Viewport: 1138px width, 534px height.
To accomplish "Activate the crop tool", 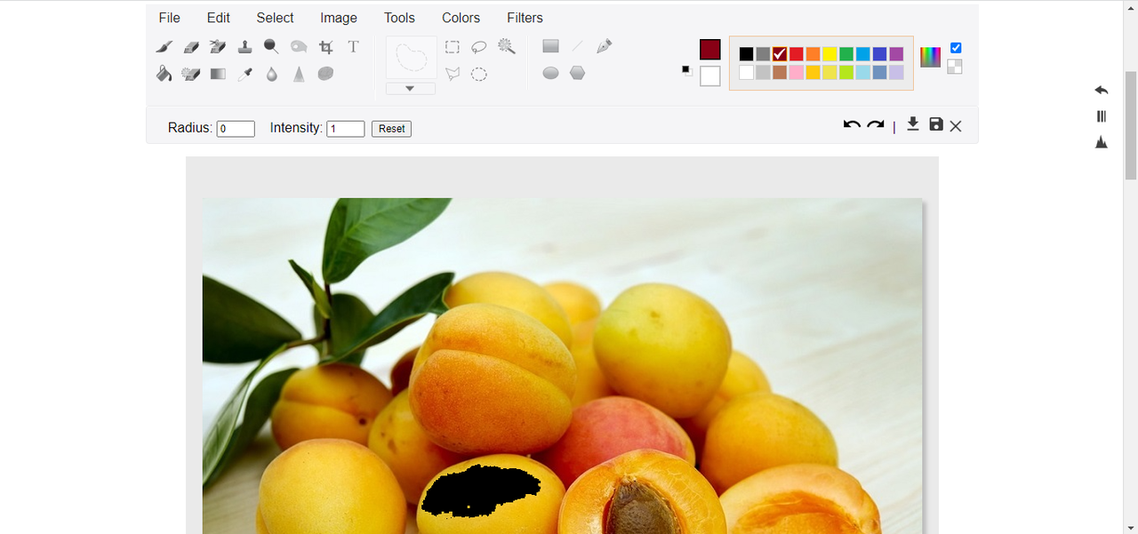I will (326, 47).
